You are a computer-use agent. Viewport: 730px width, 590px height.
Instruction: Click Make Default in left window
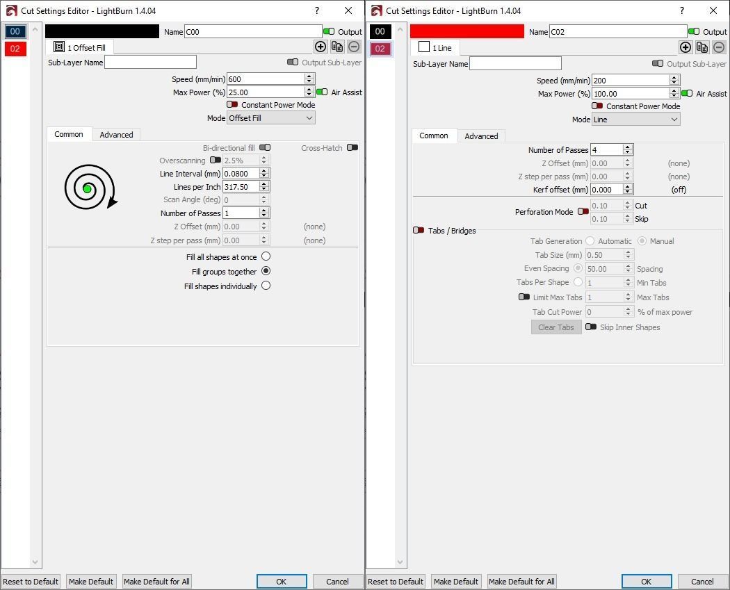coord(91,582)
